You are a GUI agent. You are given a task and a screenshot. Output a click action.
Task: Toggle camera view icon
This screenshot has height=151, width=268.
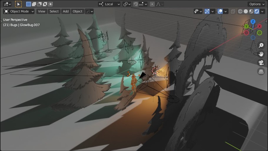[261, 63]
